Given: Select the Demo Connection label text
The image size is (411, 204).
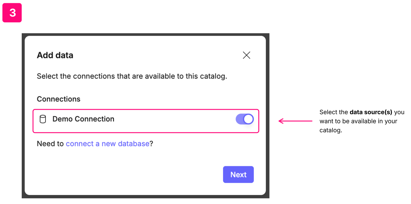Looking at the screenshot, I should [x=83, y=119].
